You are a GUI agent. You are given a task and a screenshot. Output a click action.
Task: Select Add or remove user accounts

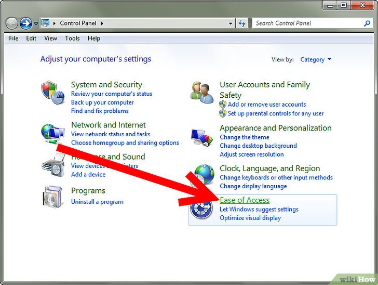267,105
